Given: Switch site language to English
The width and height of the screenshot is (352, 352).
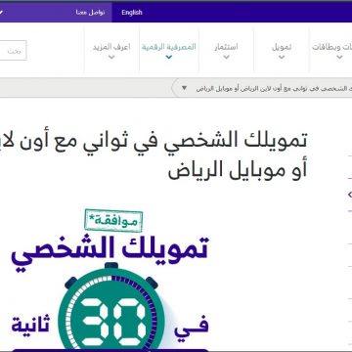Looking at the screenshot, I should (132, 13).
